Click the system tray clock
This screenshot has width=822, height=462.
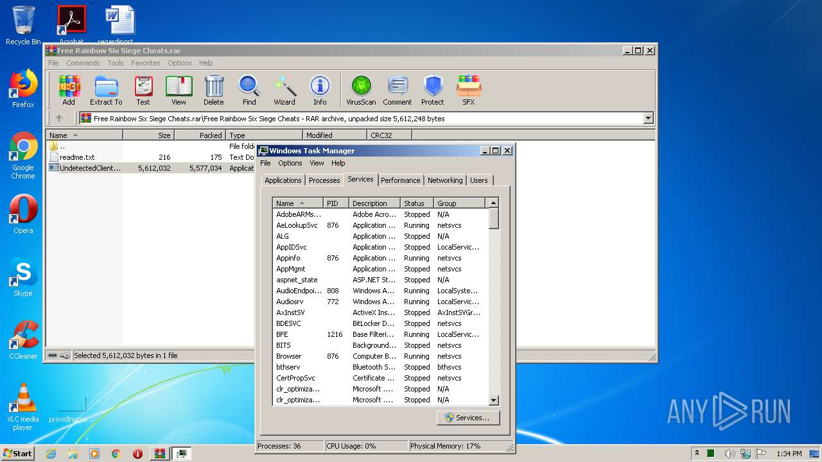tap(789, 454)
